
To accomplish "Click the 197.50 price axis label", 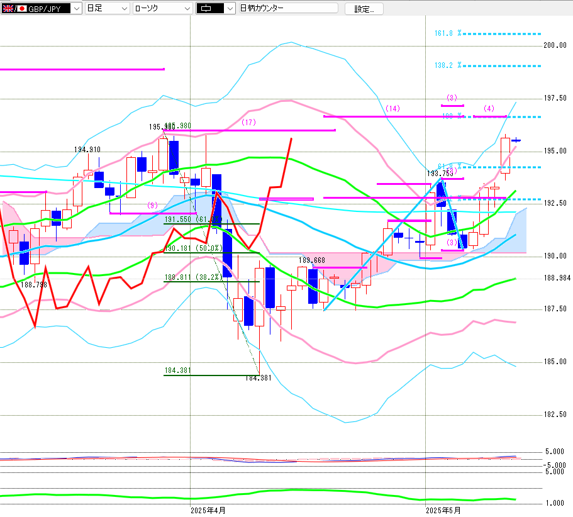I will [555, 98].
